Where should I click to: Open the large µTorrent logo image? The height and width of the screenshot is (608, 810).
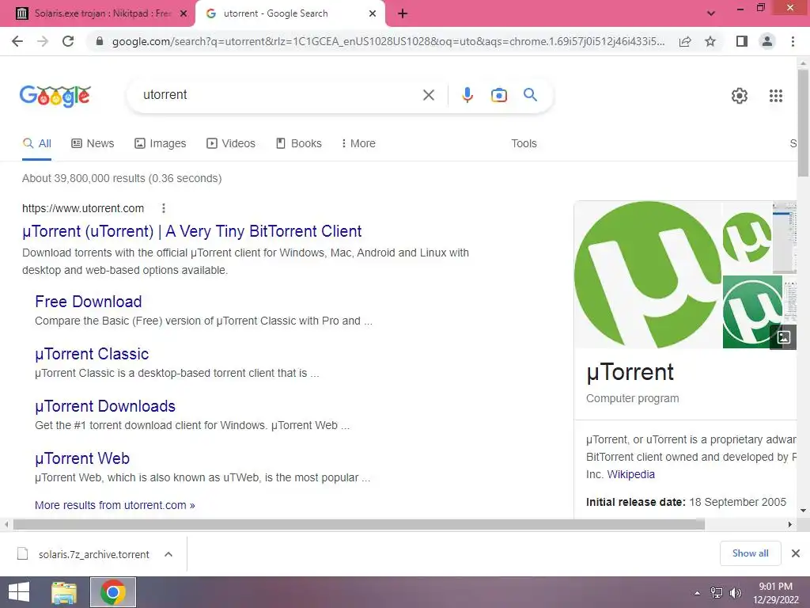pos(648,275)
